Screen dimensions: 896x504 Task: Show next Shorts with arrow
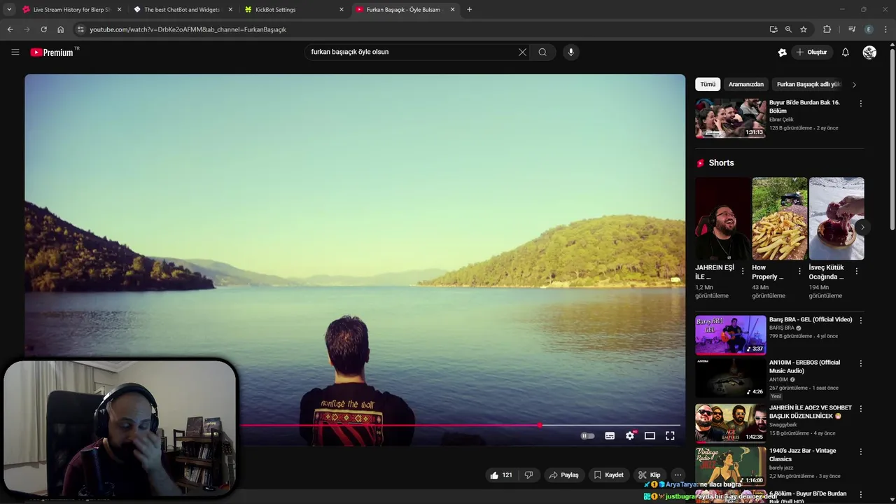coord(862,227)
